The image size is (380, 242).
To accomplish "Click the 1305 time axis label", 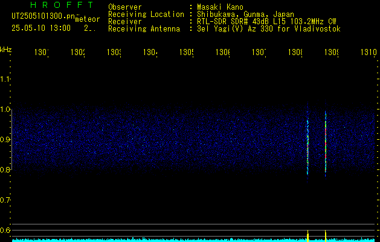I will (187, 52).
